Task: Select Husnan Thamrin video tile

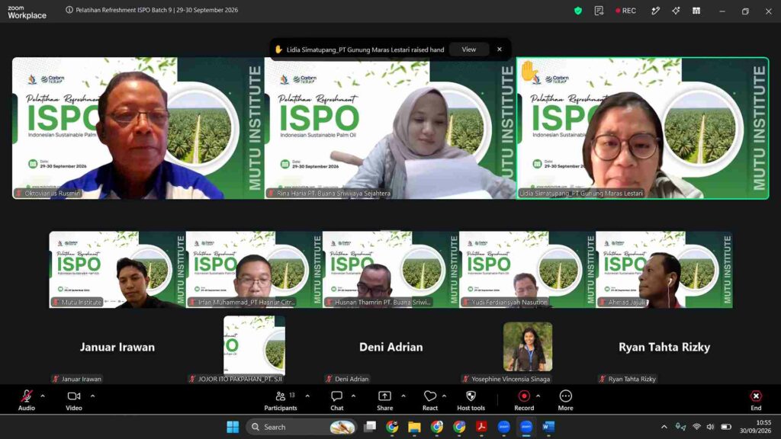Action: pos(390,269)
